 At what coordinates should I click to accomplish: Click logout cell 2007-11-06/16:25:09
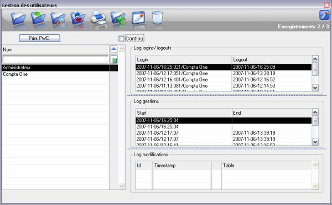coord(272,67)
